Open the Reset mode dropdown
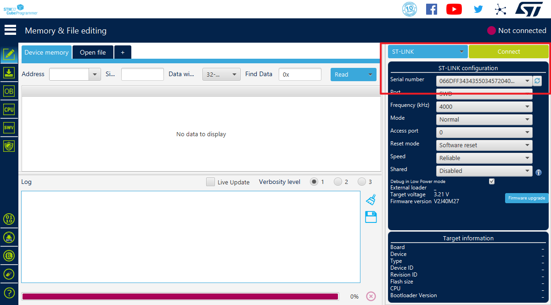 pos(484,145)
